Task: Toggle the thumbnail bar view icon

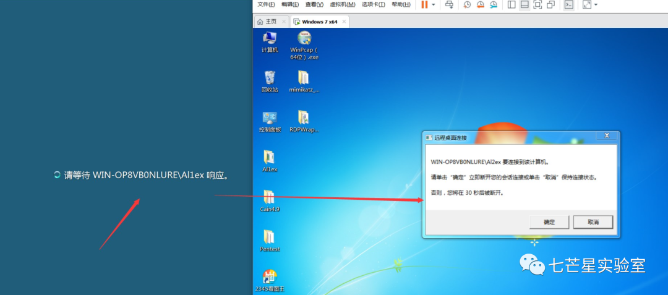Action: (525, 4)
